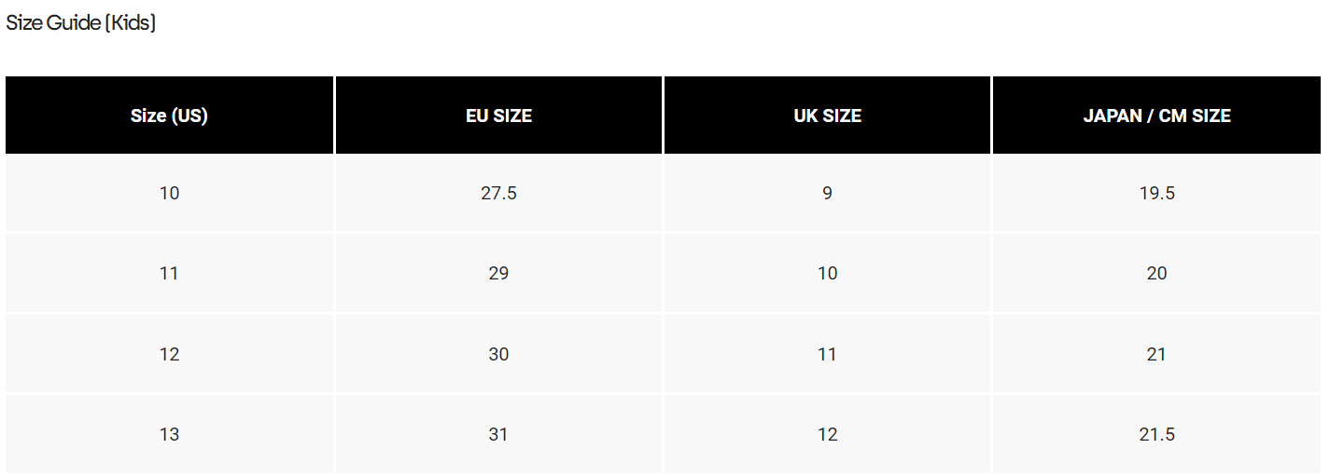Click EU size 31 cell
Image resolution: width=1330 pixels, height=476 pixels.
[498, 434]
